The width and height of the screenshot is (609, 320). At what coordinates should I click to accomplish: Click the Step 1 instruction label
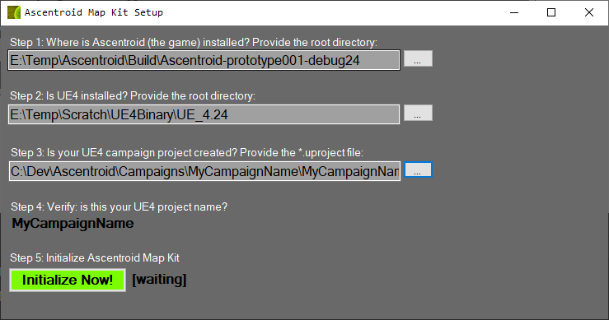[194, 42]
